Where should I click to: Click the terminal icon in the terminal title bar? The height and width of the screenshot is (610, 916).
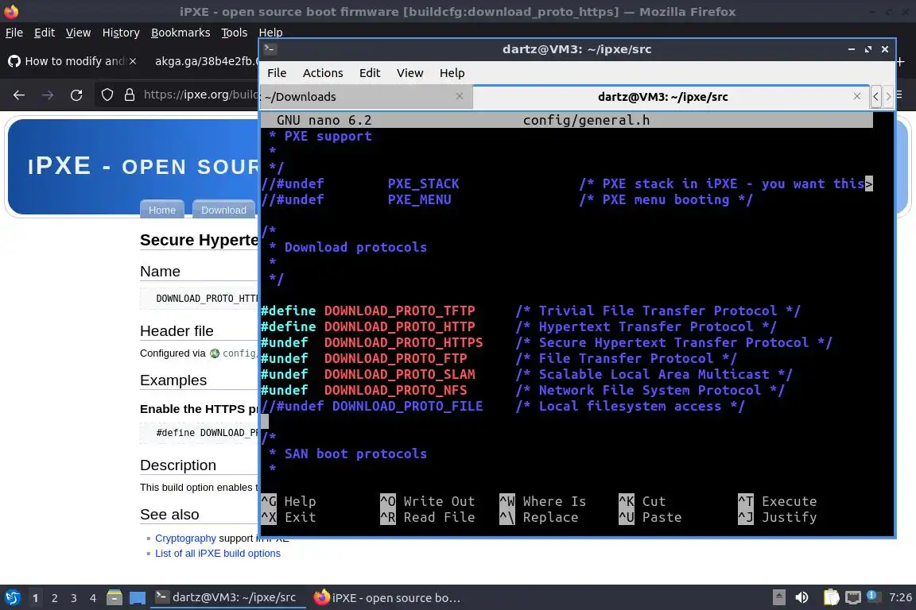coord(270,49)
